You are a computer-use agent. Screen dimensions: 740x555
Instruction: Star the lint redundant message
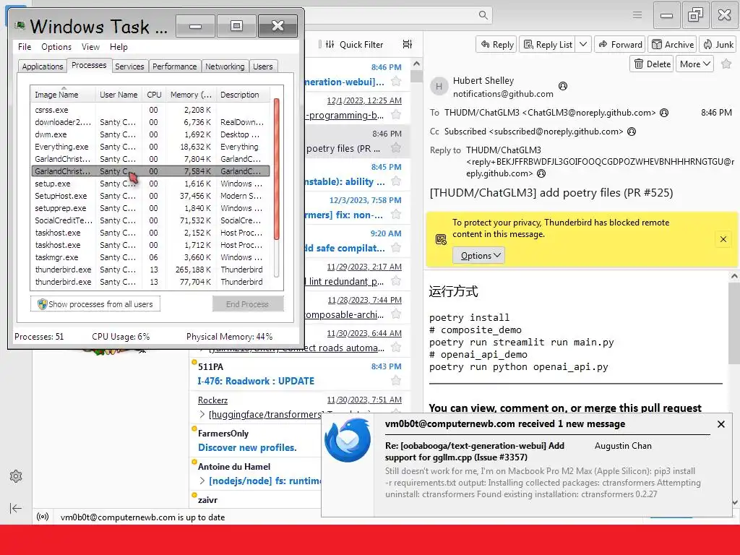pos(397,281)
